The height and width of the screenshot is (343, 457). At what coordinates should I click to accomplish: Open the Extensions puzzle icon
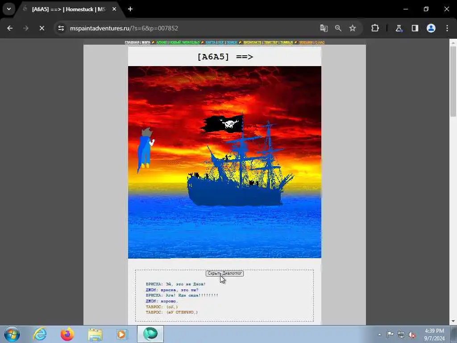click(375, 28)
